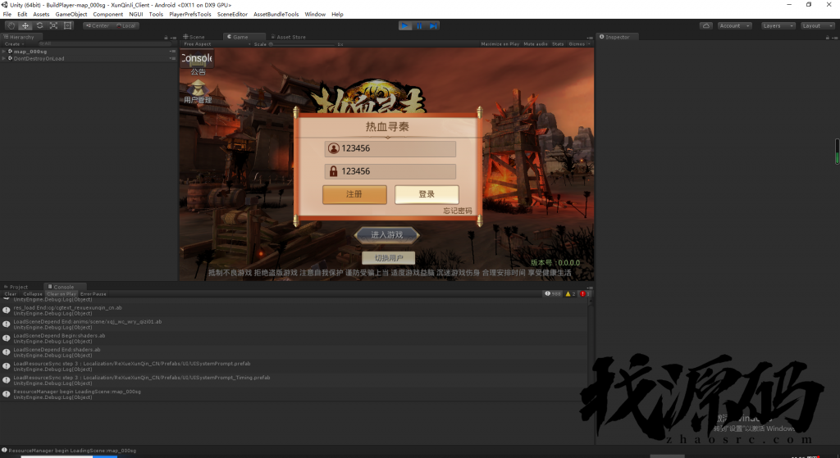Click the Step frame button
The width and height of the screenshot is (840, 458).
(433, 25)
